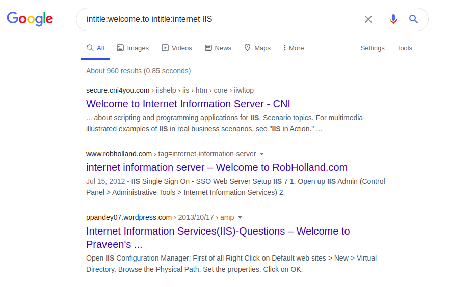Clear the search box with X icon
This screenshot has height=287, width=451.
click(x=368, y=19)
